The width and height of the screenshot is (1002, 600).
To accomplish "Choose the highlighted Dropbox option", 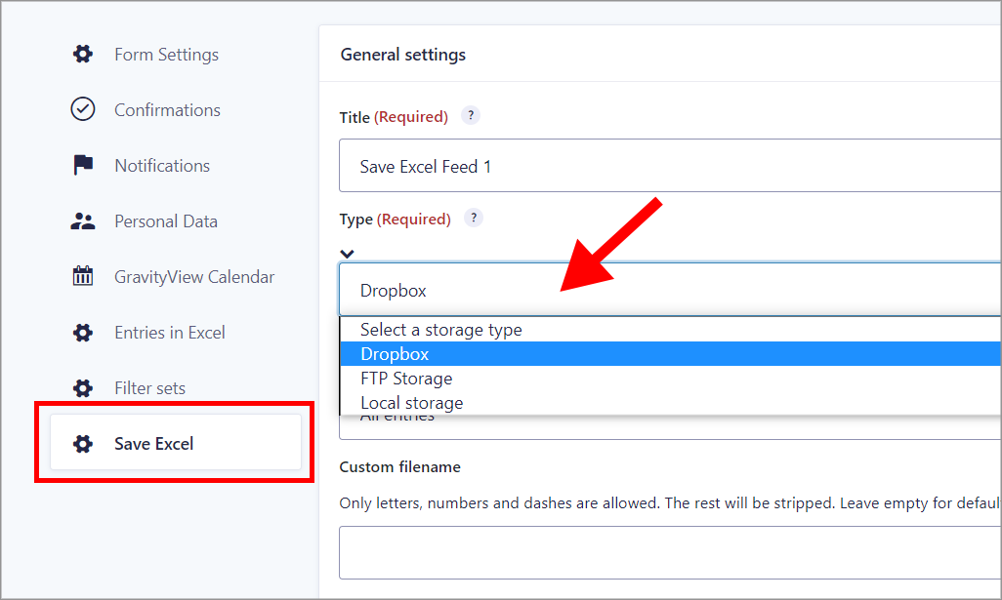I will [671, 353].
